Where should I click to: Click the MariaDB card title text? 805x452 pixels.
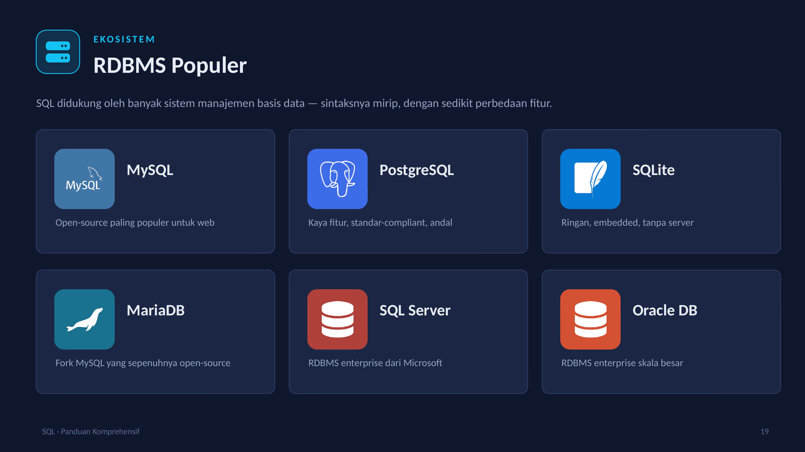point(155,310)
